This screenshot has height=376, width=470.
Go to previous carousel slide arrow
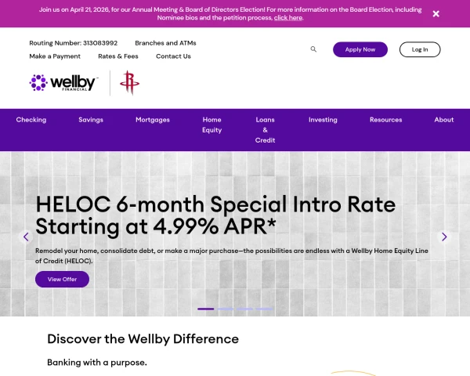[x=26, y=237]
